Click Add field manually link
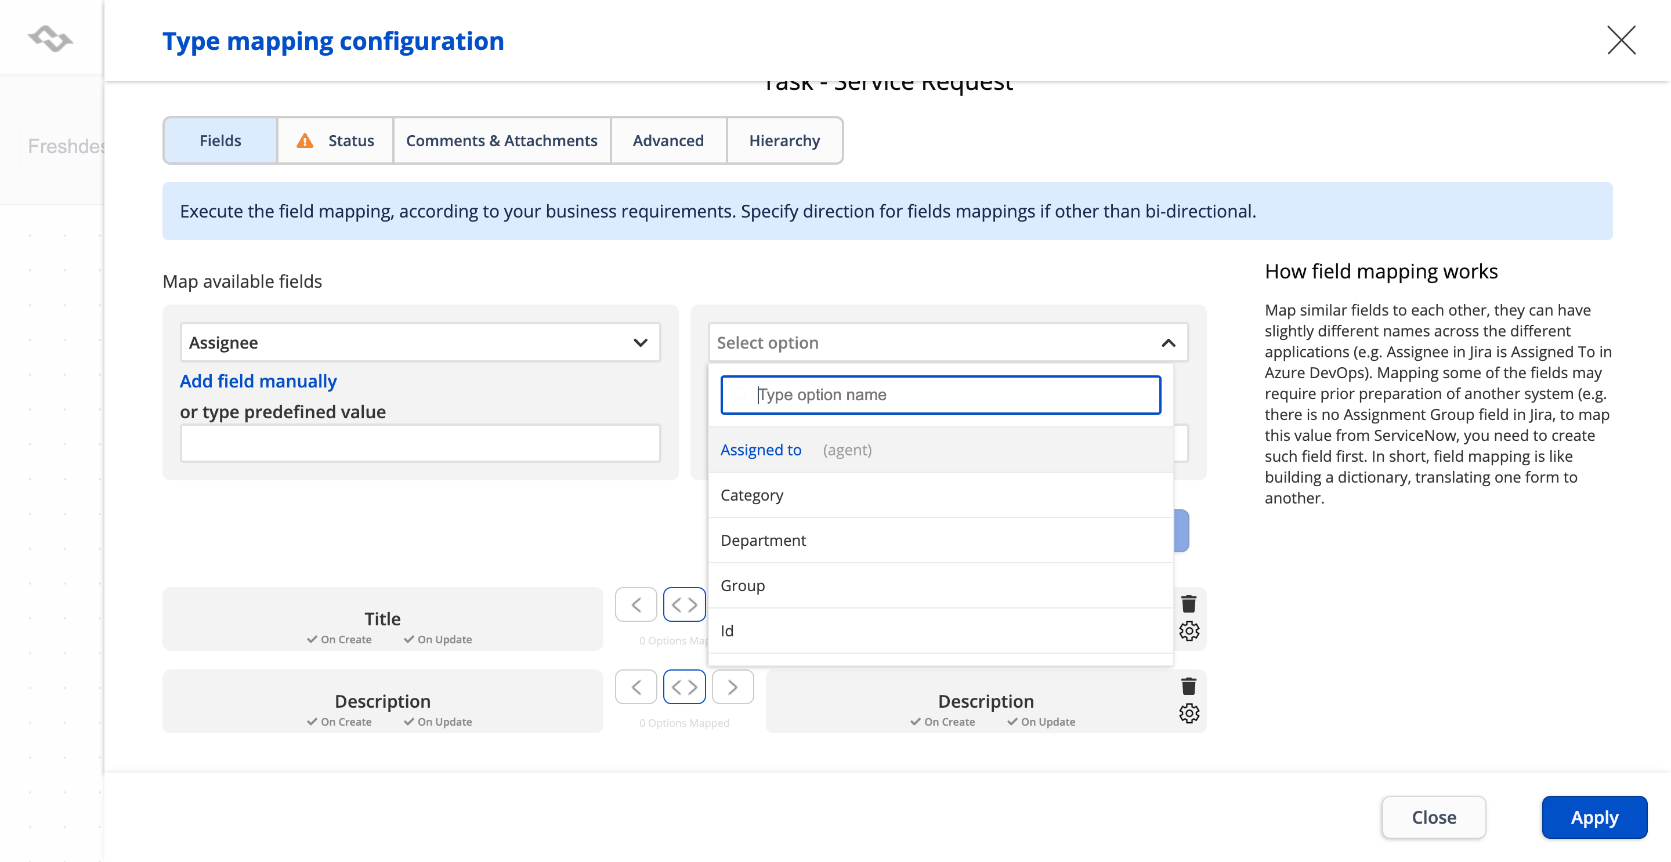Image resolution: width=1671 pixels, height=862 pixels. point(258,381)
